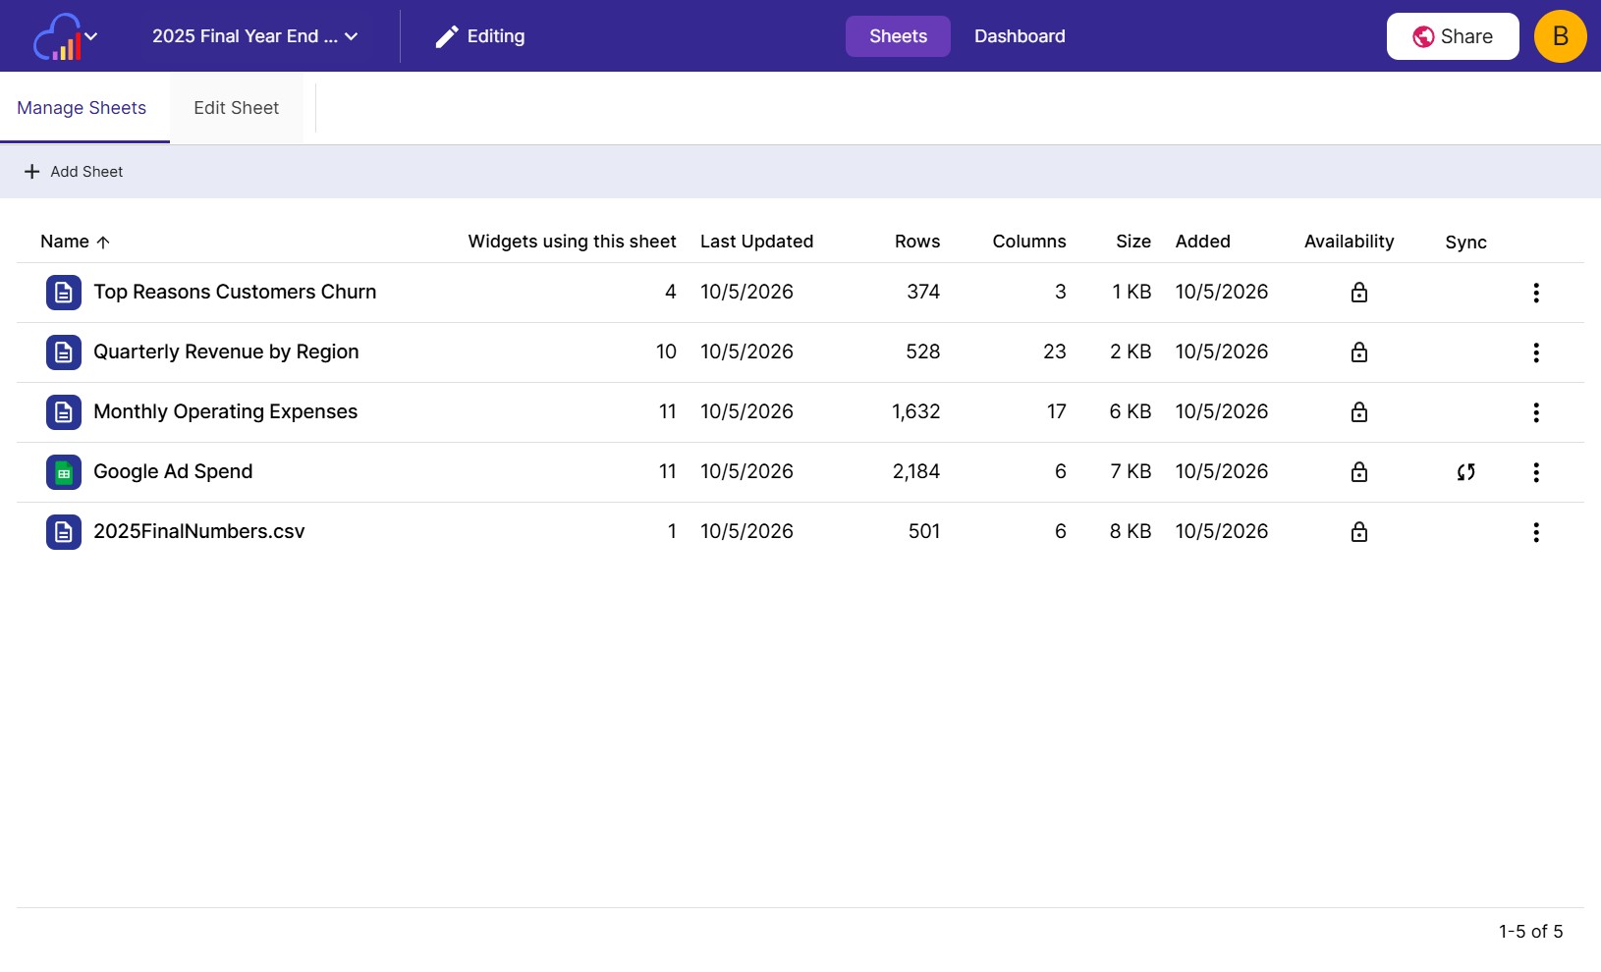Click the Google Sheets icon for Google Ad Spend
The image size is (1601, 972).
(64, 472)
